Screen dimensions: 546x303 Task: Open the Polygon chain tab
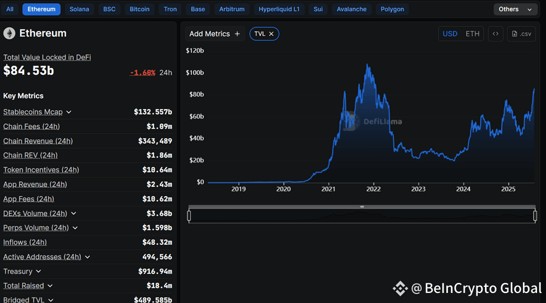[393, 10]
